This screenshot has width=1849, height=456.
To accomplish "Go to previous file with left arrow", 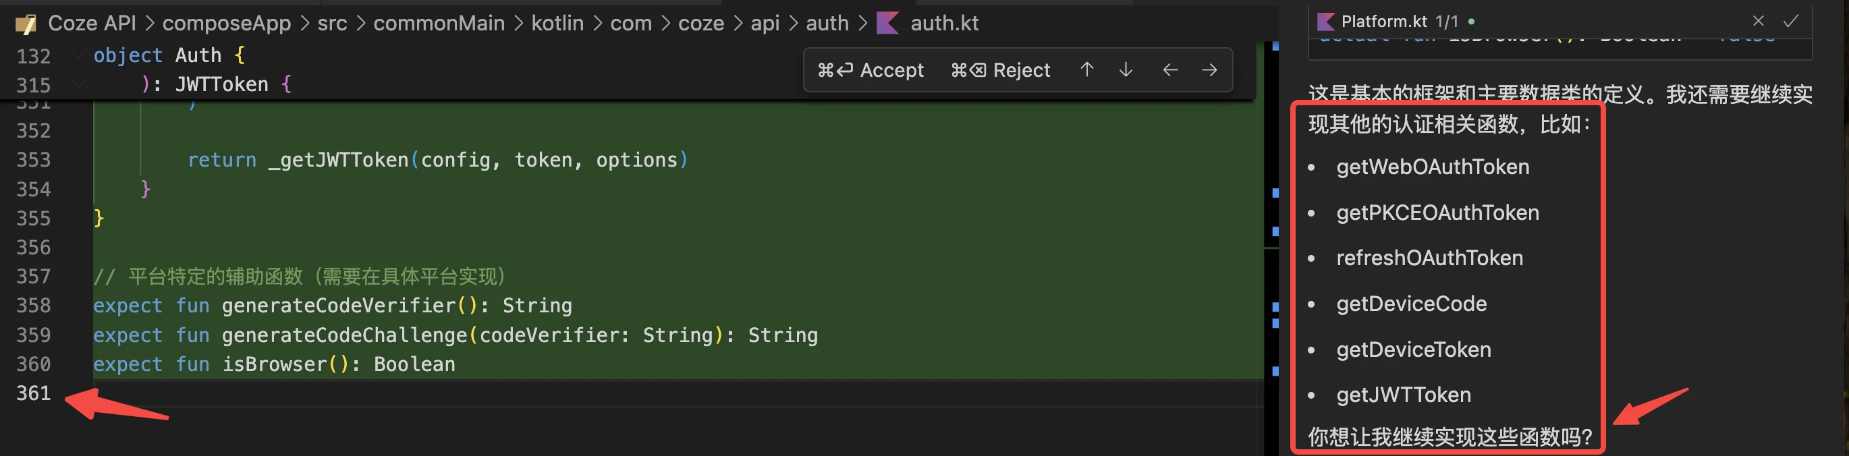I will (1170, 69).
